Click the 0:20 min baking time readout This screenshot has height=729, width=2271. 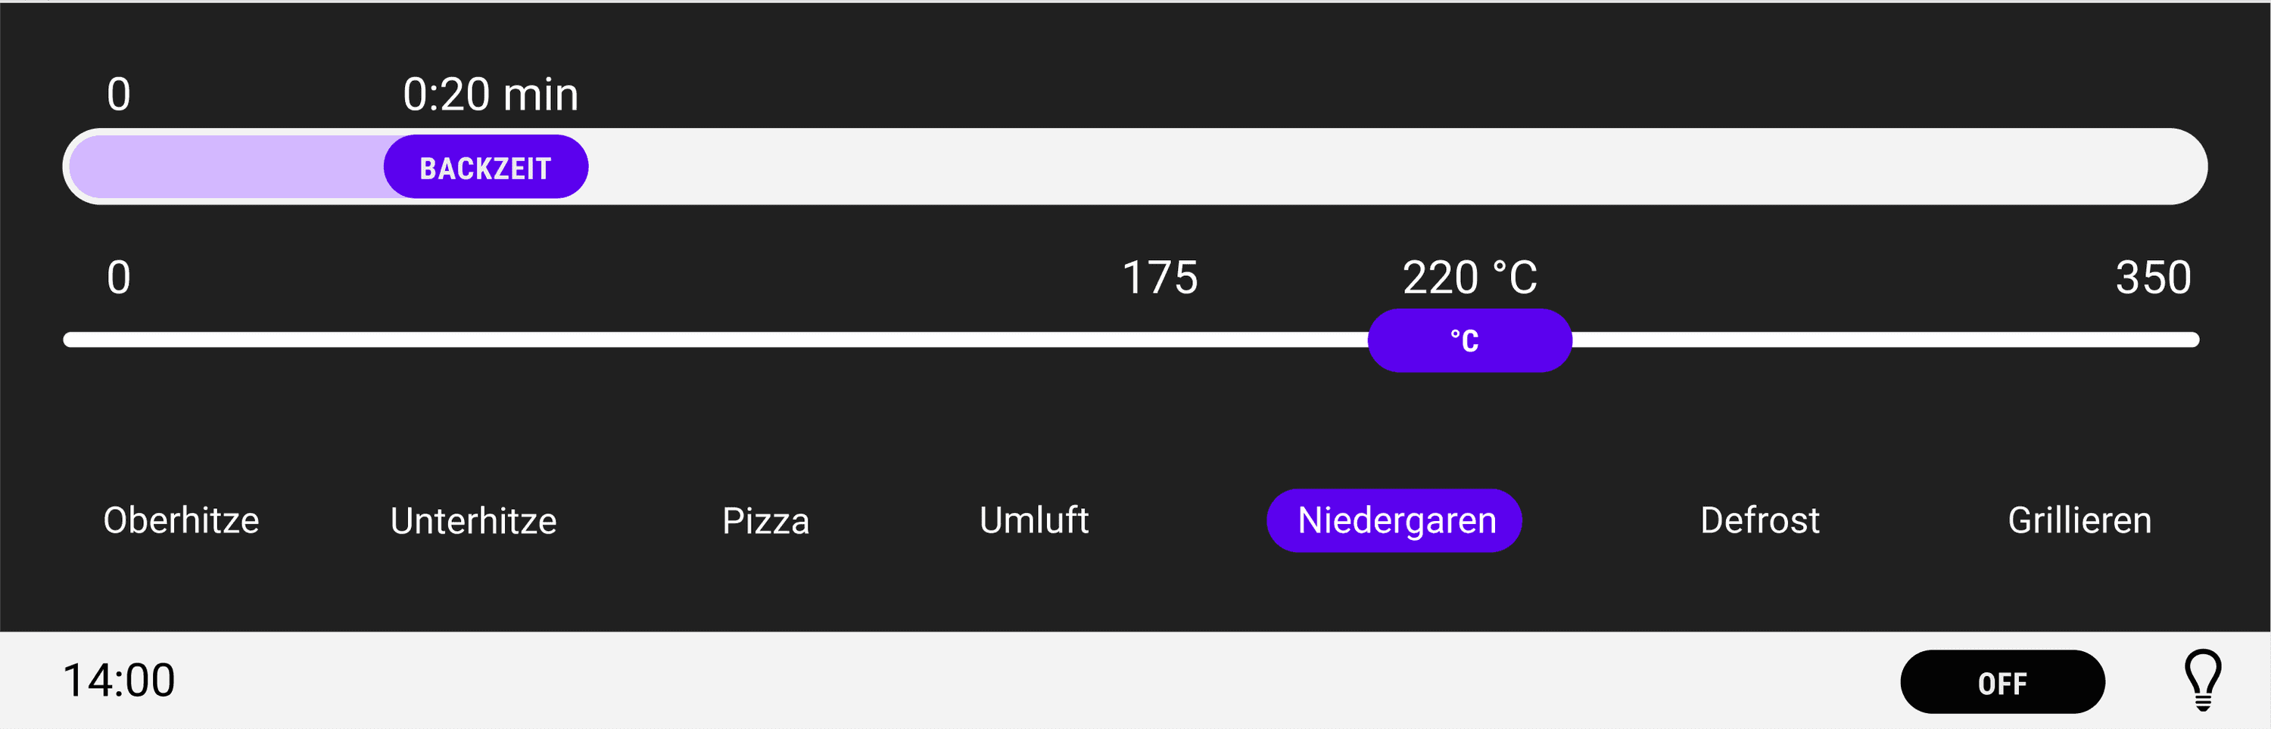(x=491, y=95)
